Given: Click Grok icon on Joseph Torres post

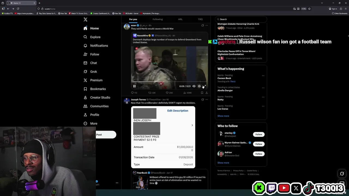Looking at the screenshot, I should pos(203,100).
